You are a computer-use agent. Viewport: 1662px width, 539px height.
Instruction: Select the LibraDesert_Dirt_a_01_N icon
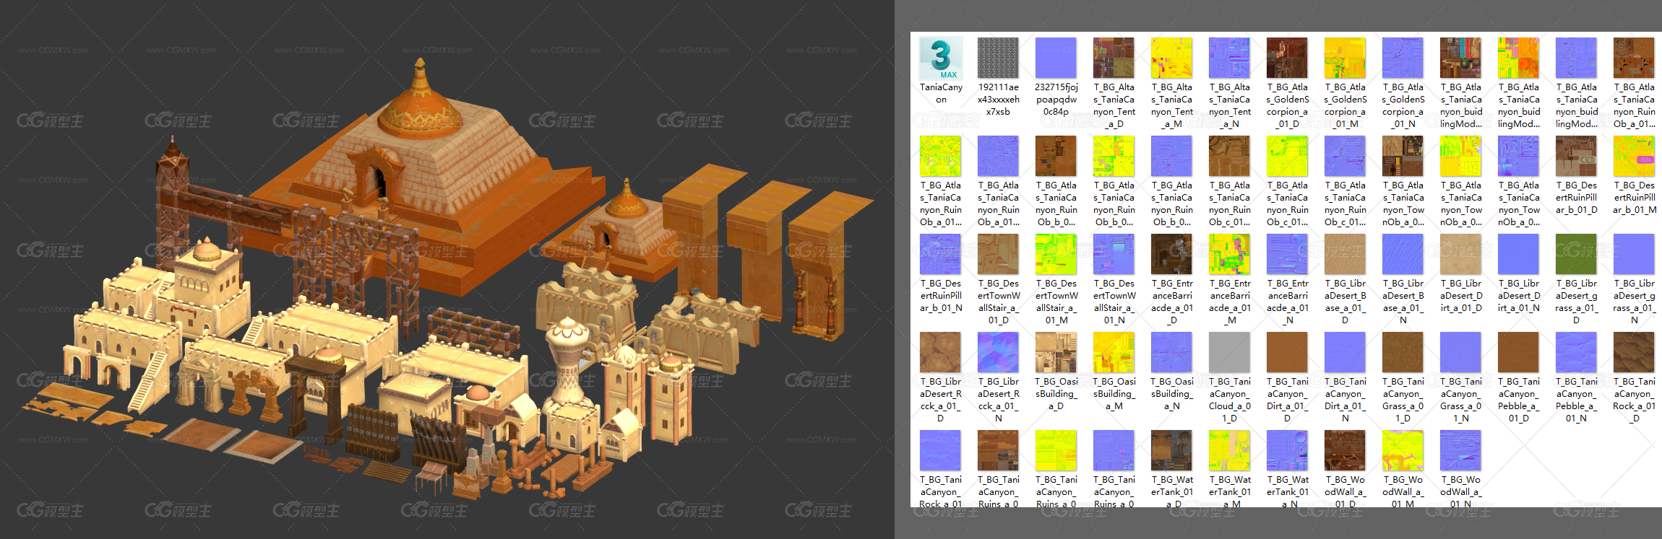[x=1518, y=255]
